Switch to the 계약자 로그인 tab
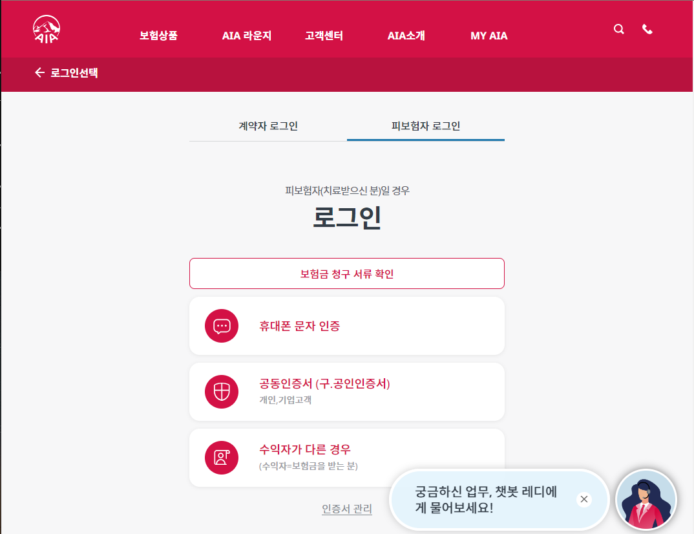 [x=268, y=127]
